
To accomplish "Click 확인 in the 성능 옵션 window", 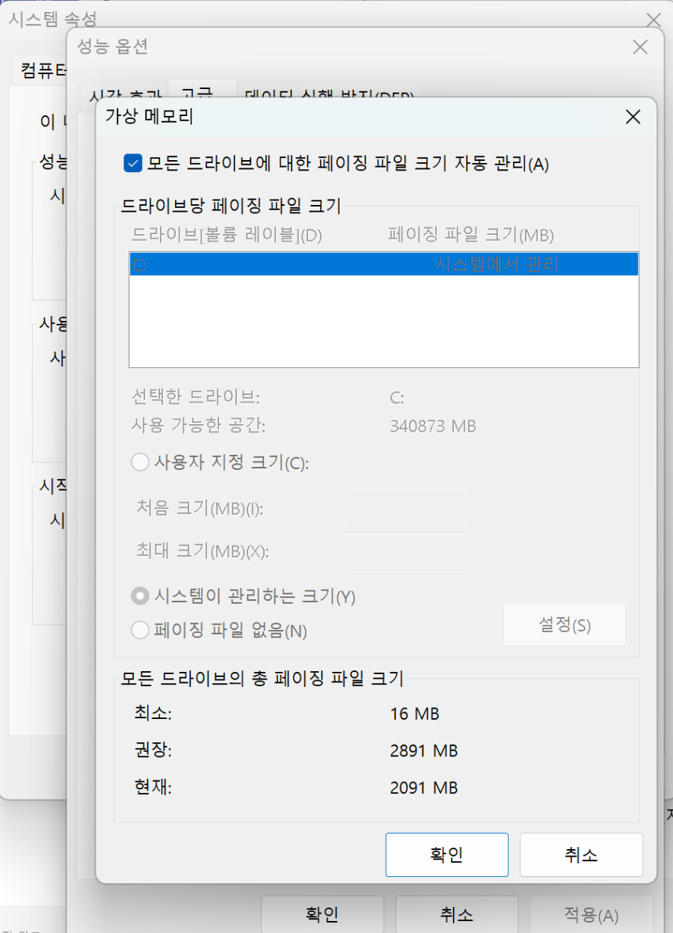I will (322, 914).
